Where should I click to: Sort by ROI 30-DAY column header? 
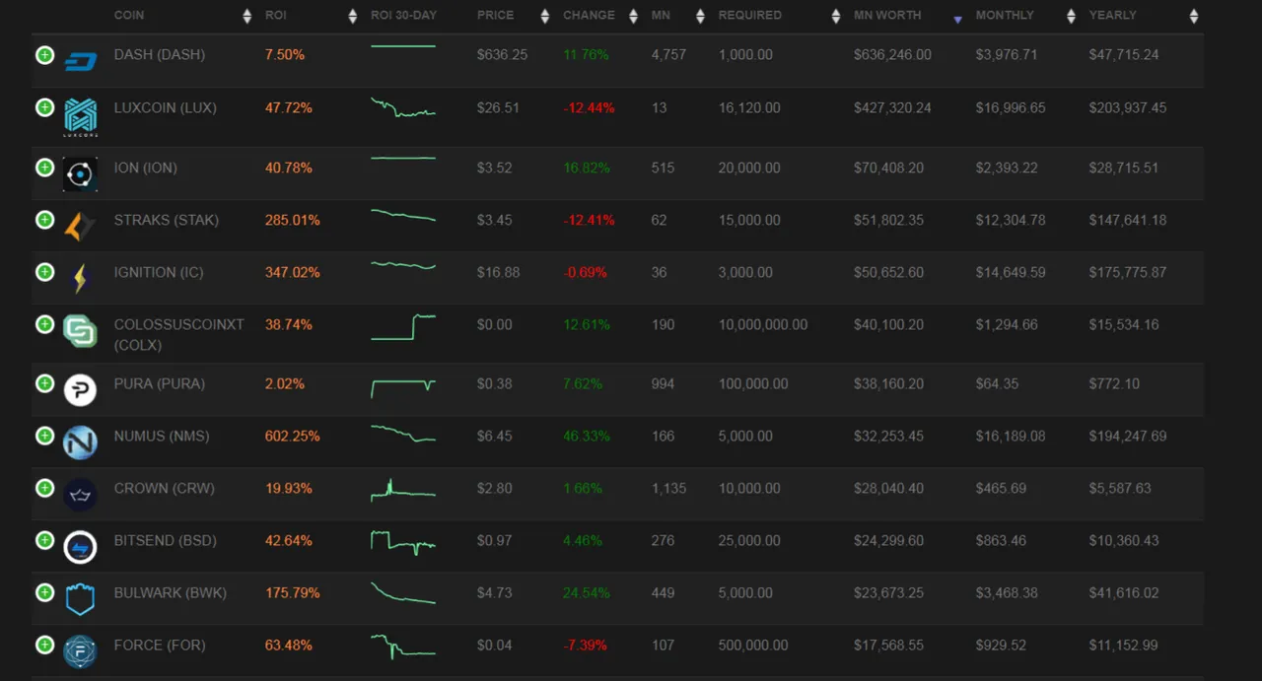tap(403, 15)
